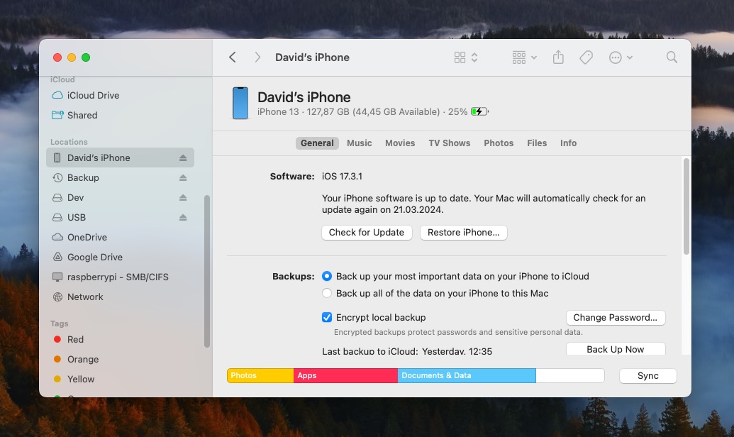
Task: Click Back Up Now button
Action: click(x=616, y=349)
